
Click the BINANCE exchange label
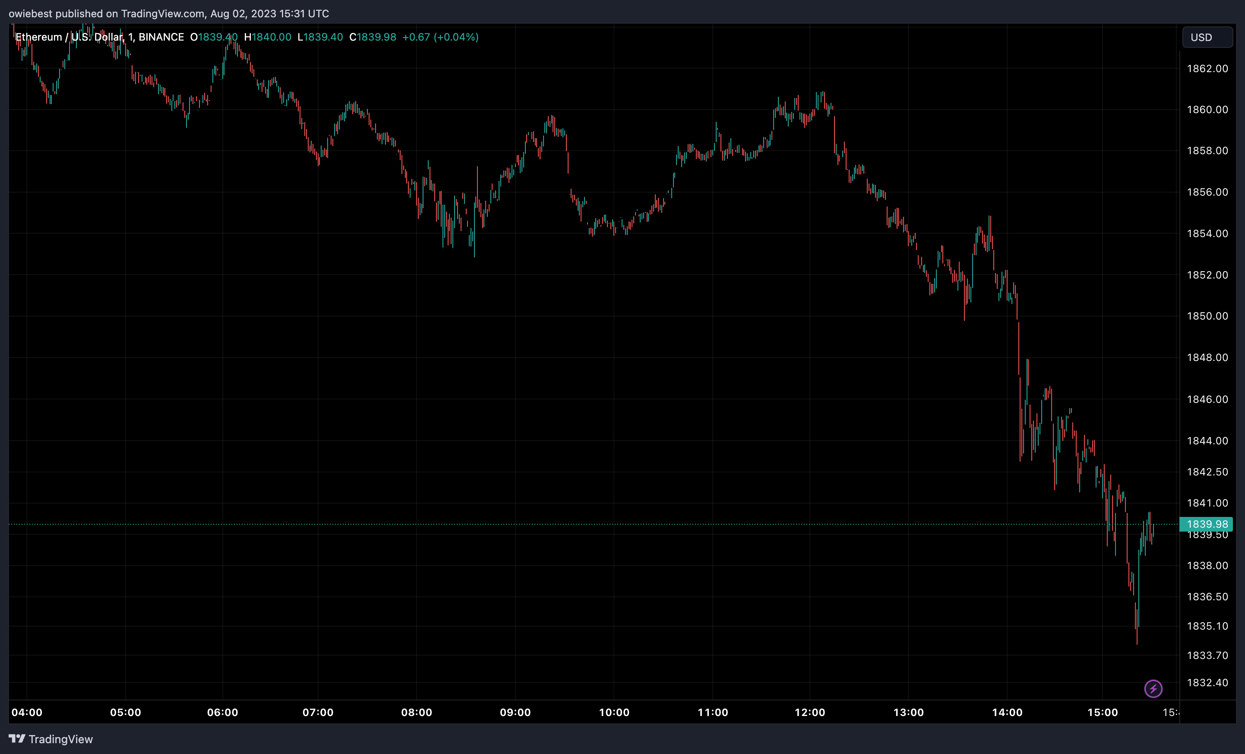pyautogui.click(x=163, y=37)
